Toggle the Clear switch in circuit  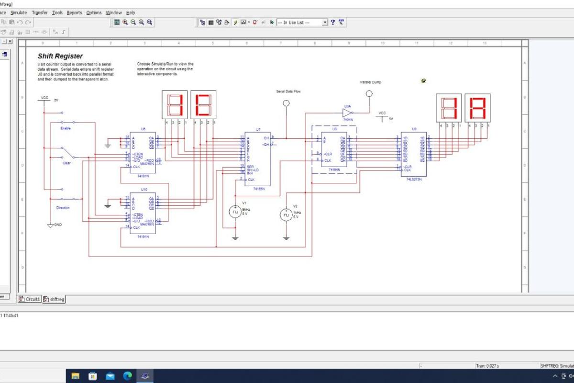[67, 153]
